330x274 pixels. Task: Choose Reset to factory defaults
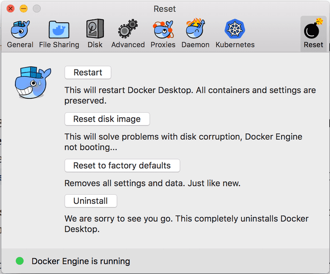[122, 165]
